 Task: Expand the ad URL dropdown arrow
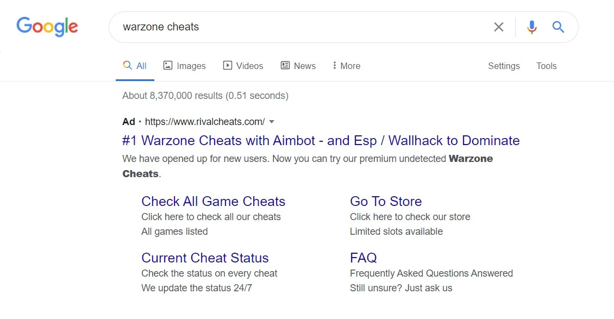coord(272,122)
